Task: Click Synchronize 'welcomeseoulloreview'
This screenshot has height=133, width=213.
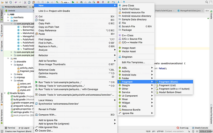Action: click(x=76, y=104)
